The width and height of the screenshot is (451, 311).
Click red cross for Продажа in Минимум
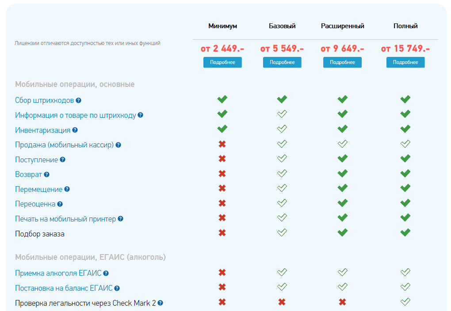click(222, 144)
